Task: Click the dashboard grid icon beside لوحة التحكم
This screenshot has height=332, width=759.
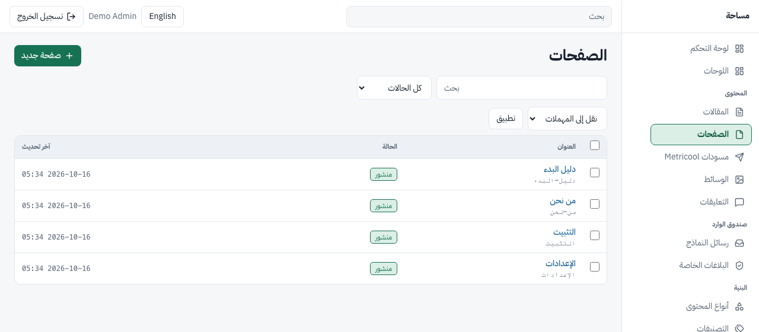Action: (x=739, y=49)
